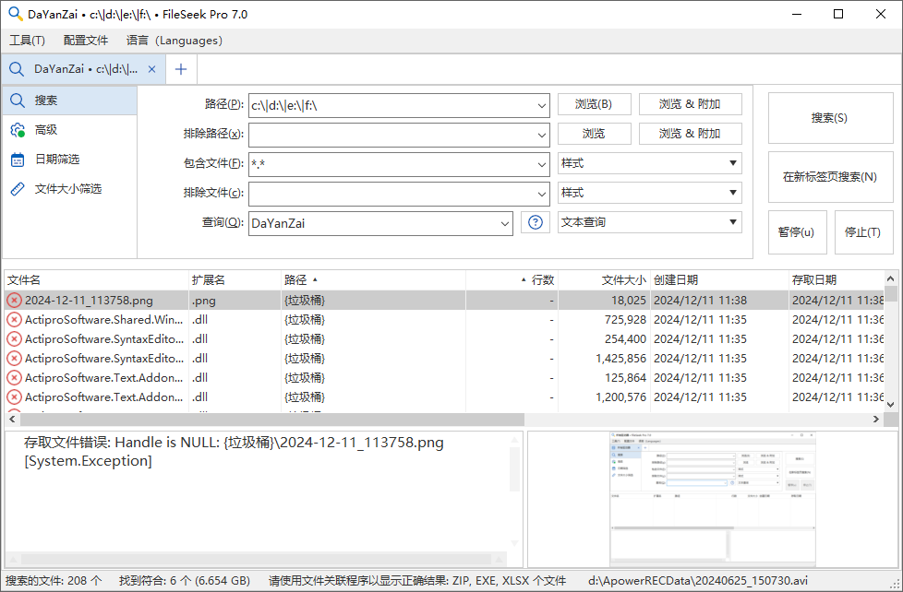Select the DaYanZai search tab
The image size is (903, 592).
83,69
